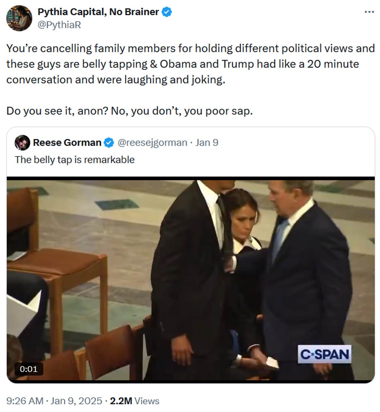
Task: Click the verified badge next to Pythia Capital
Action: coord(167,11)
